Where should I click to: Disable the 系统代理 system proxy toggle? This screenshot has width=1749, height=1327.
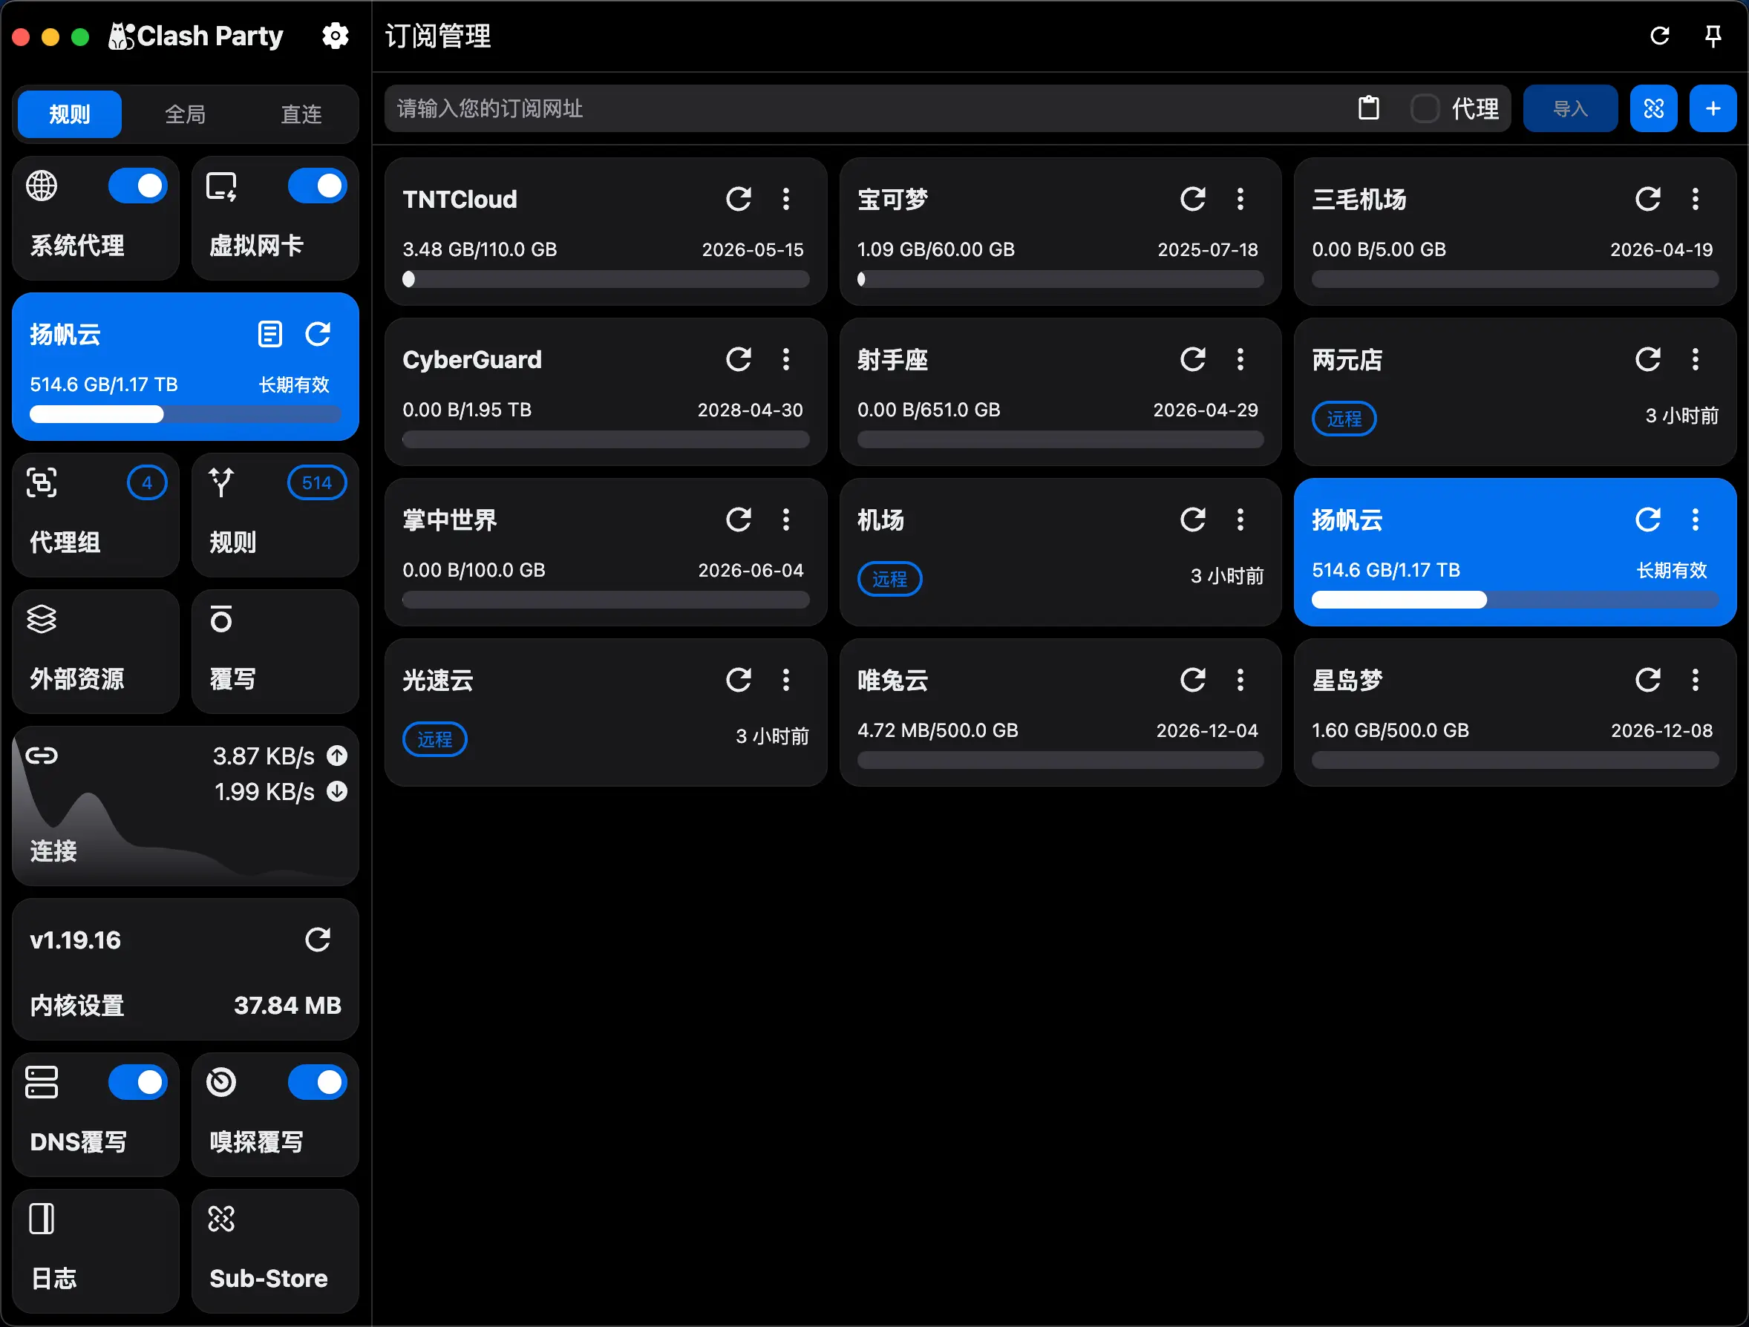(x=138, y=186)
